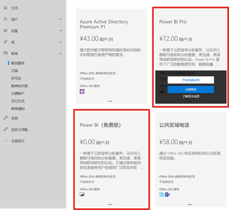Open 计费帐户 page
229x210 pixels.
point(18,94)
